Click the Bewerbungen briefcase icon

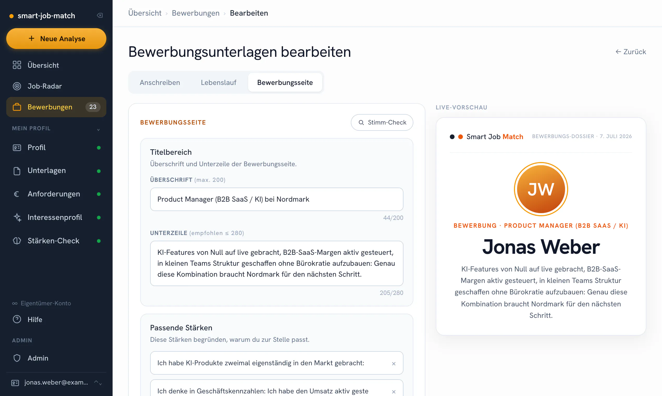click(x=17, y=107)
